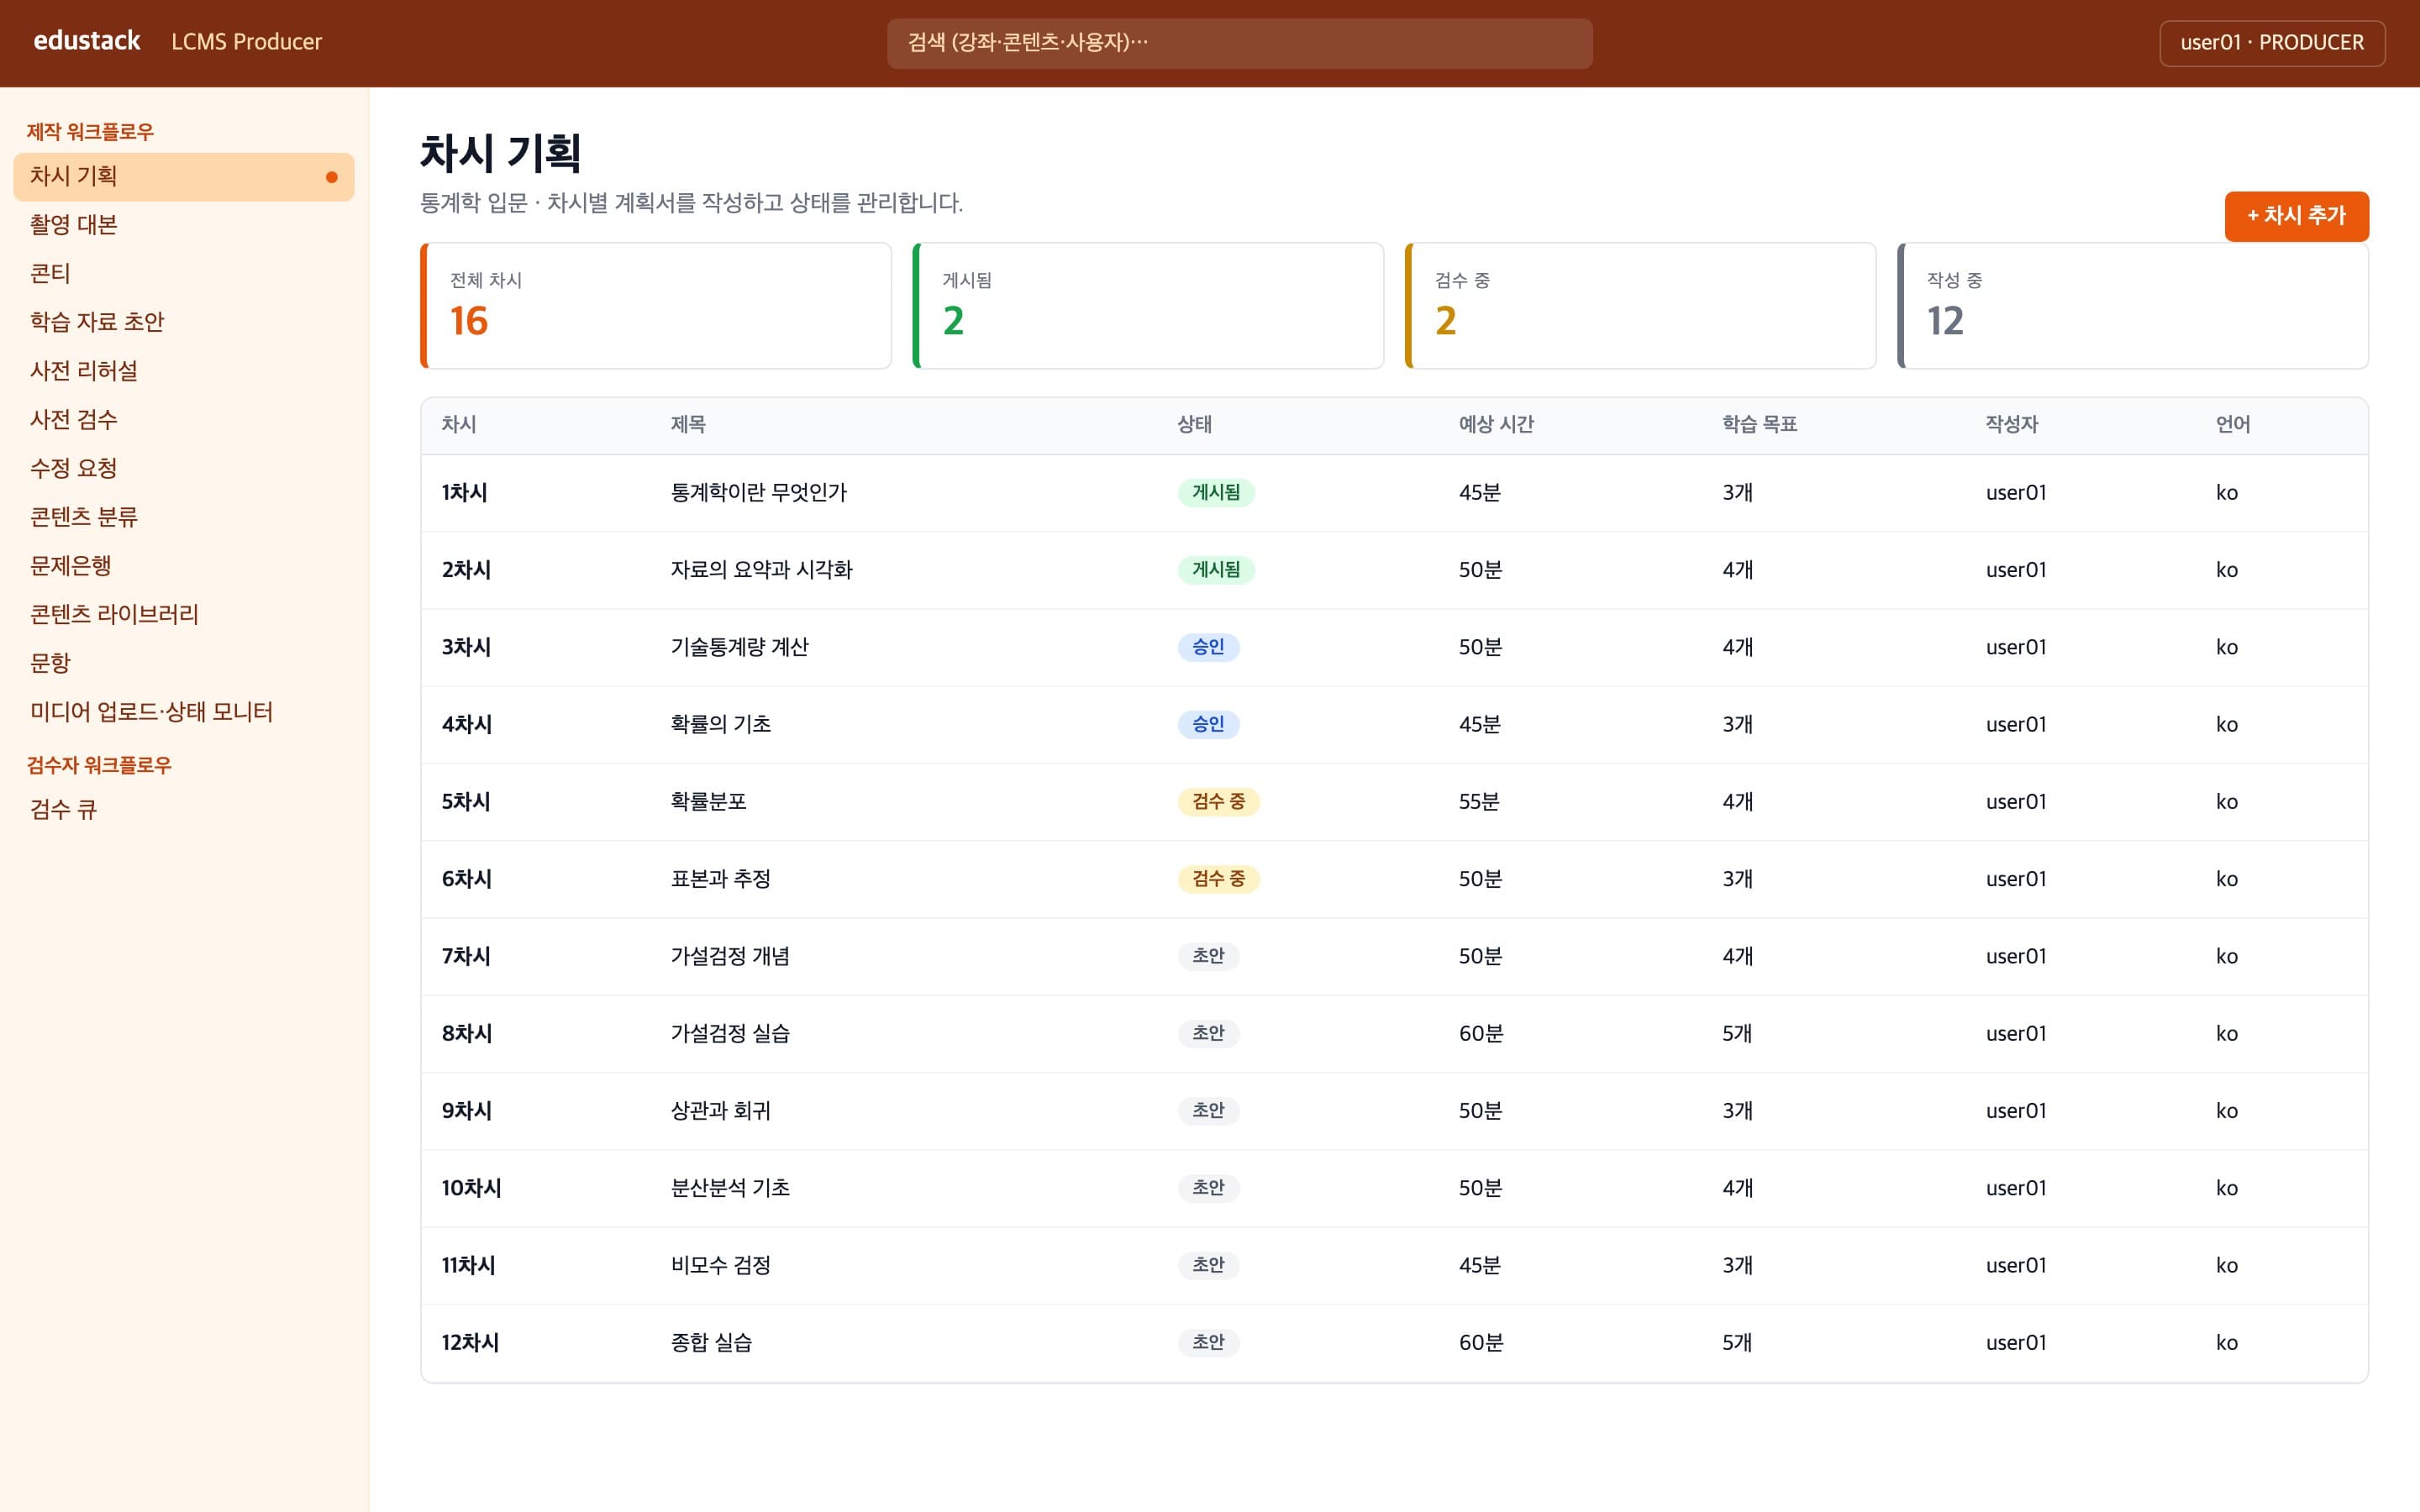Click the 학습 목표 column header
The image size is (2420, 1512).
[x=1759, y=425]
